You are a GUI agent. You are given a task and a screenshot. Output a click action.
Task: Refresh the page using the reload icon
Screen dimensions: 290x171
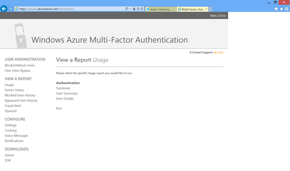(142, 9)
